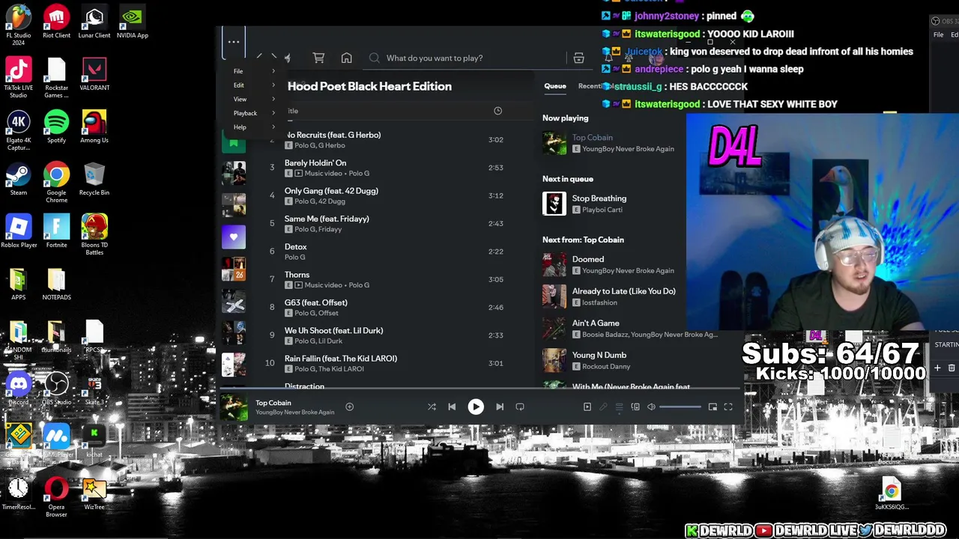Toggle shuffle in the player bar
The image size is (959, 539).
[432, 406]
